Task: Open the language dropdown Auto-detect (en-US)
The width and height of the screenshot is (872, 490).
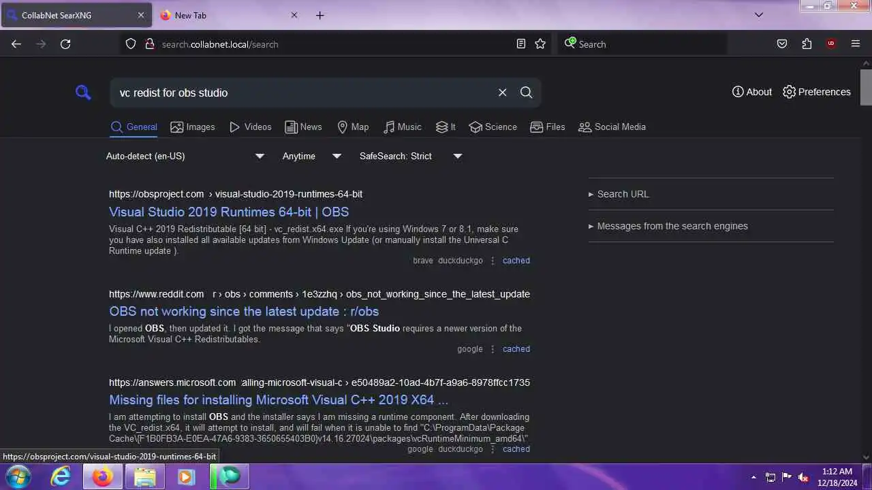Action: coord(185,157)
